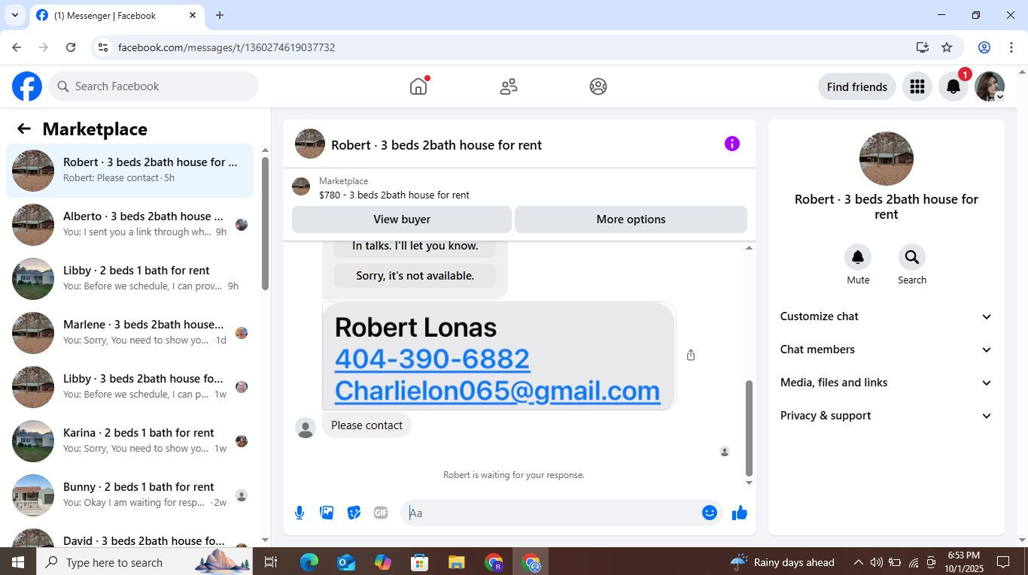Click the chat message scrollbar
This screenshot has height=575, width=1028.
point(749,427)
